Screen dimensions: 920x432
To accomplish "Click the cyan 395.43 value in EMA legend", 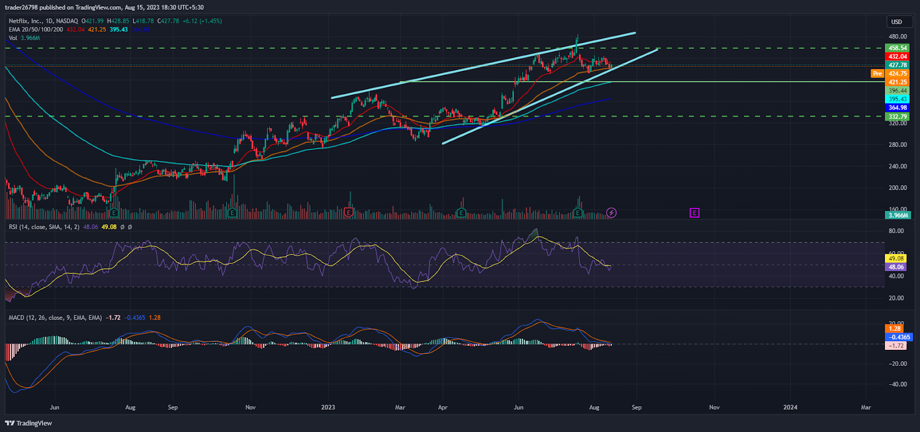I will pyautogui.click(x=118, y=29).
